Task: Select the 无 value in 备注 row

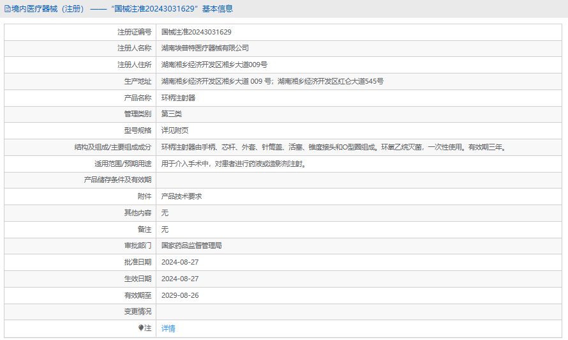Action: [165, 229]
